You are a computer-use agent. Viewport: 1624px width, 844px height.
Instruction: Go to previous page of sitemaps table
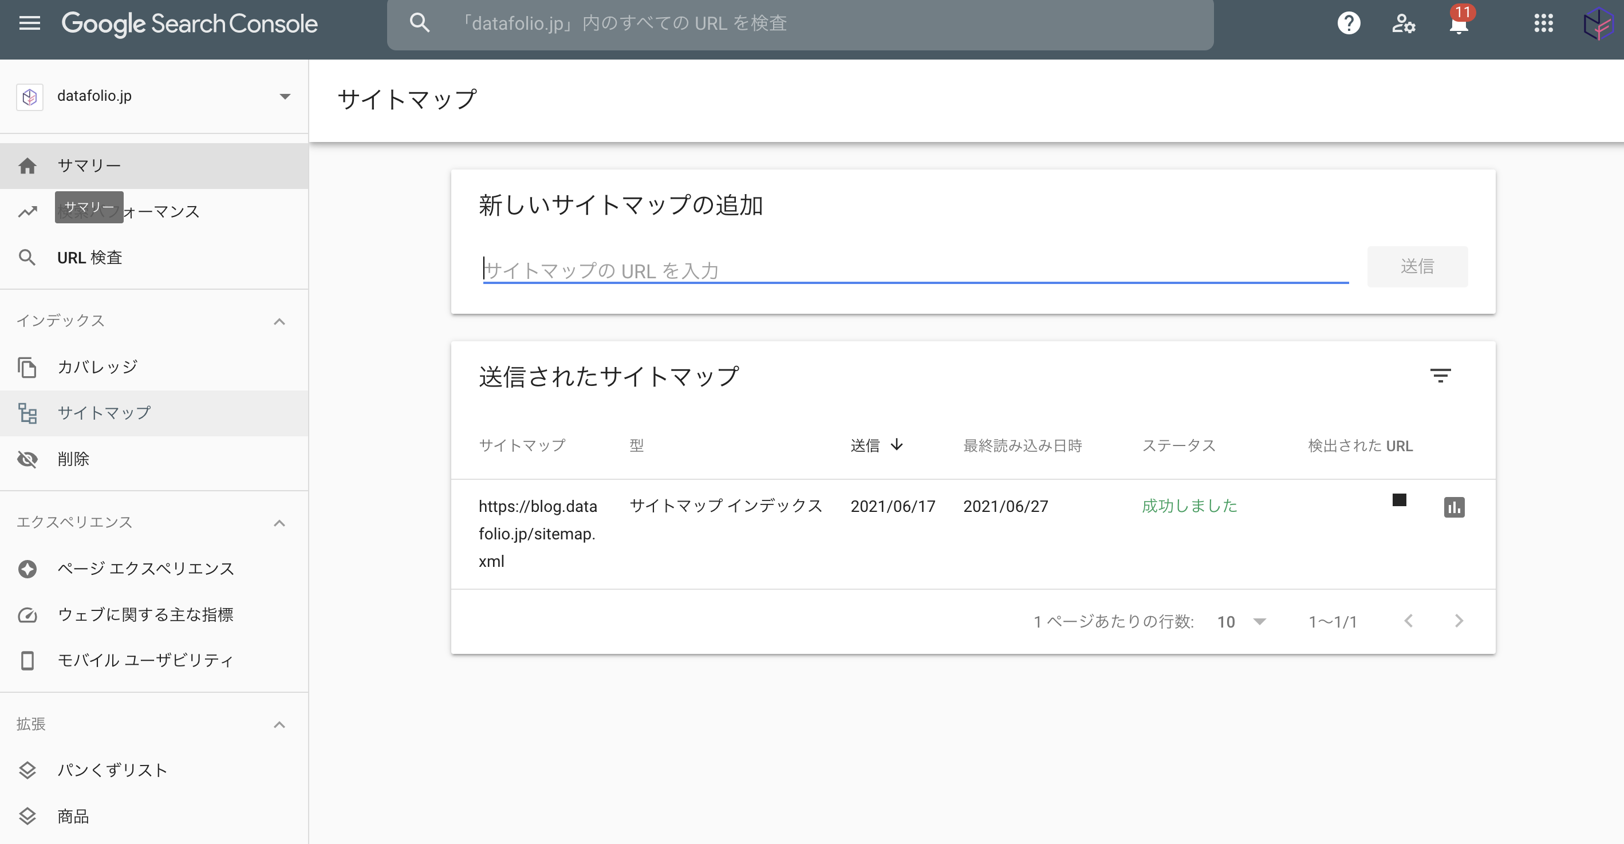point(1408,621)
